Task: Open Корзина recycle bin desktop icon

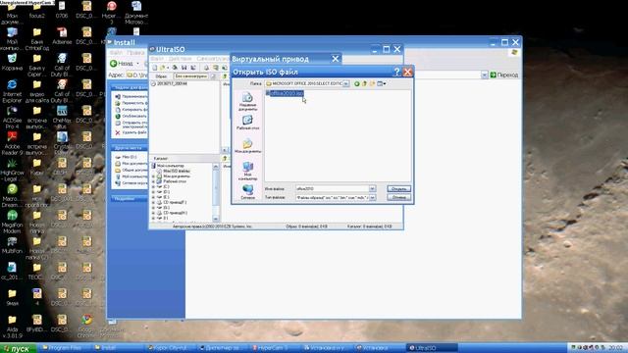Action: point(12,62)
